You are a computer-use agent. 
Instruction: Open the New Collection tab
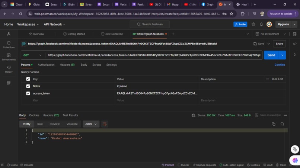click(x=112, y=34)
